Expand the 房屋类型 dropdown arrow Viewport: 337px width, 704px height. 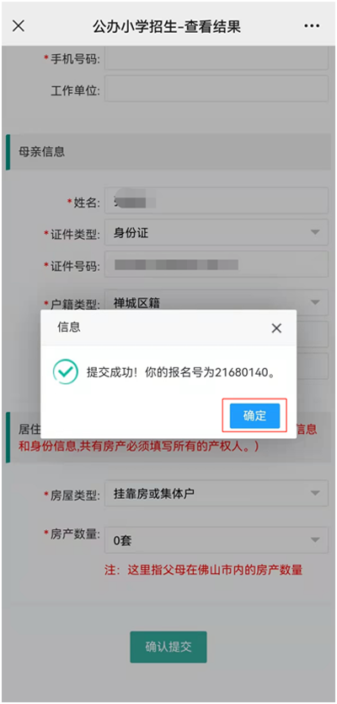(315, 493)
